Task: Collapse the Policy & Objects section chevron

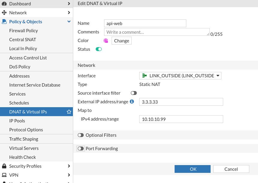Action: pyautogui.click(x=69, y=21)
